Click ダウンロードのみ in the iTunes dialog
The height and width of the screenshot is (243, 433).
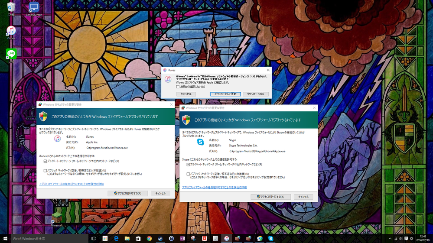click(255, 94)
